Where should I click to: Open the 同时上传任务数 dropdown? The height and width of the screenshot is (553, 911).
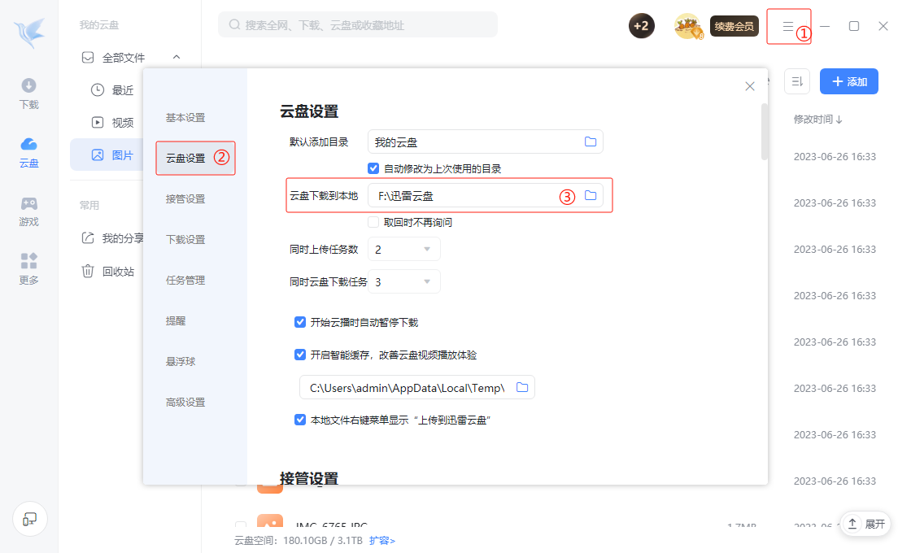tap(404, 250)
